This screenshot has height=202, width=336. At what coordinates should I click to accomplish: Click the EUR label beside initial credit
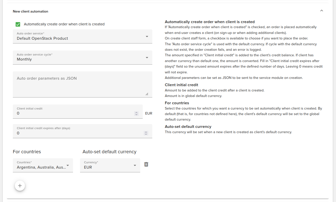click(148, 113)
